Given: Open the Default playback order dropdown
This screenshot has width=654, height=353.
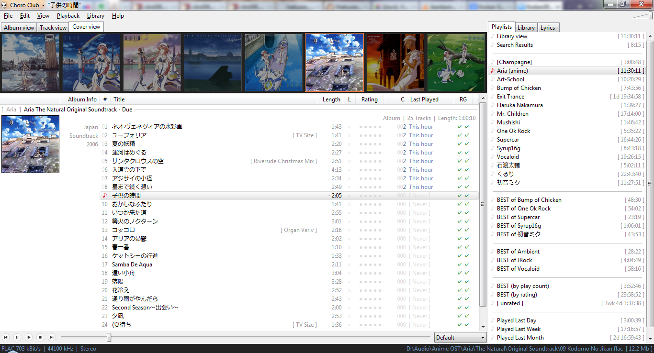Looking at the screenshot, I should (460, 337).
